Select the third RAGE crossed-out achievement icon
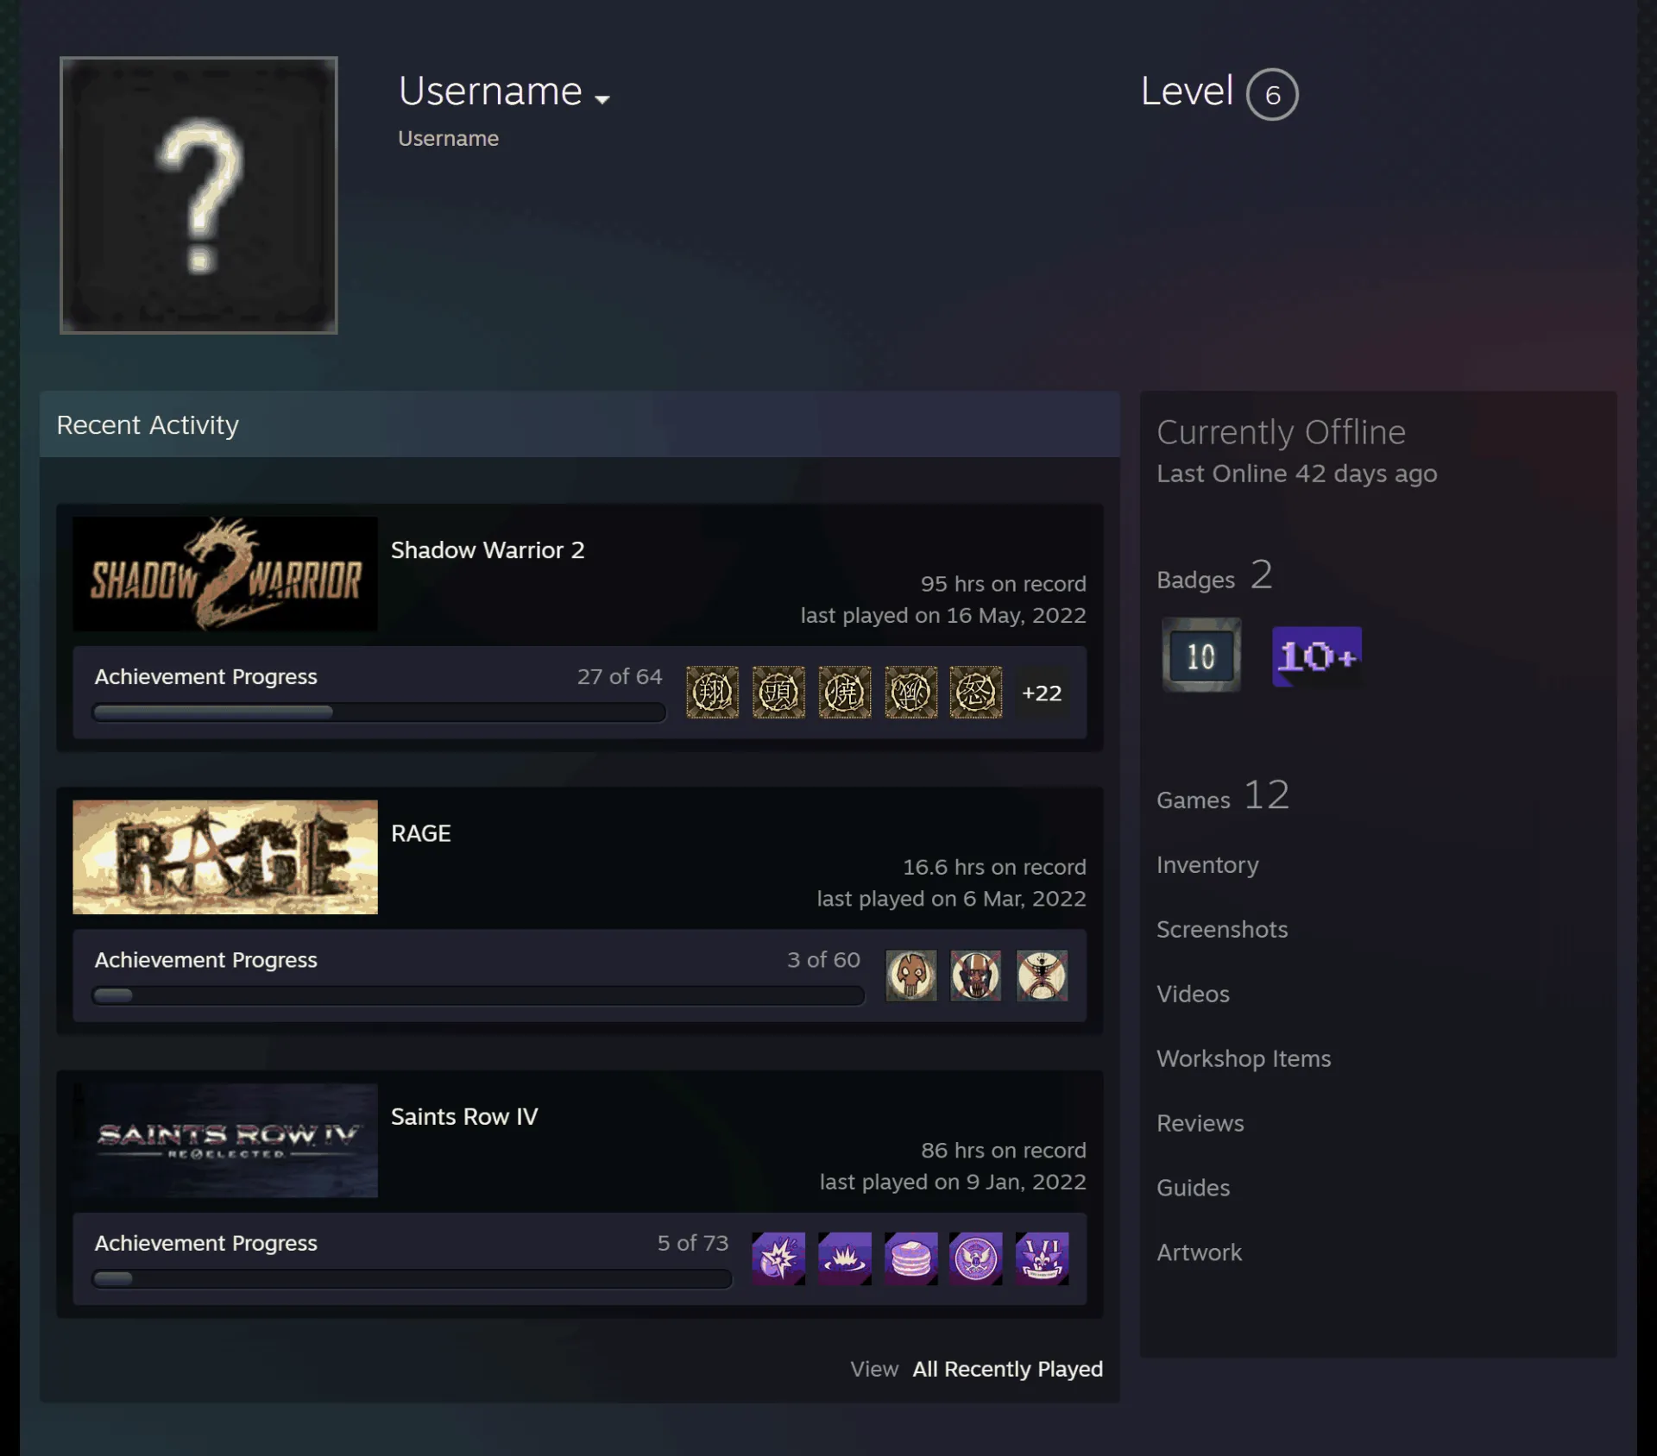This screenshot has height=1456, width=1657. tap(1042, 976)
